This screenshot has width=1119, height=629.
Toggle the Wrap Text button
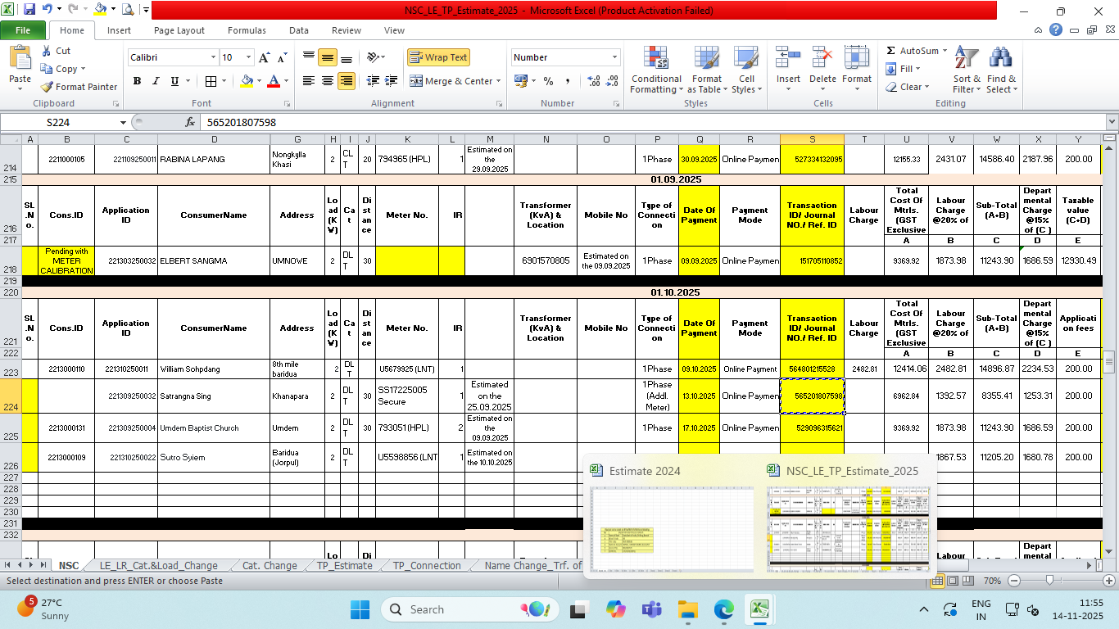[x=438, y=57]
